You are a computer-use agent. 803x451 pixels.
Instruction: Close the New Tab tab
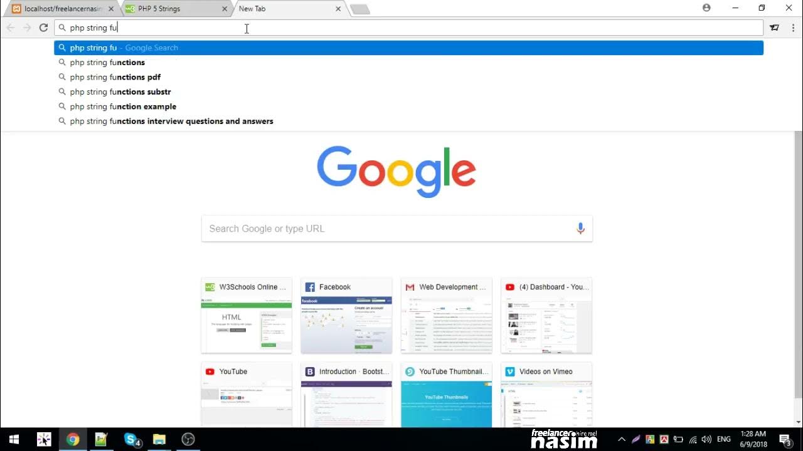pos(338,9)
